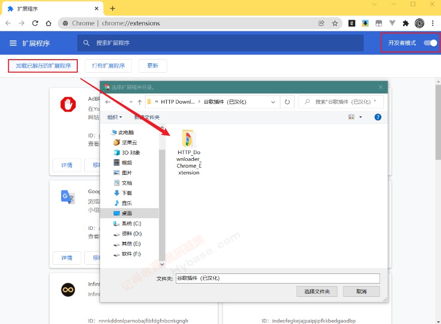Open the extensions hamburger menu
Image resolution: width=441 pixels, height=324 pixels.
pos(13,43)
